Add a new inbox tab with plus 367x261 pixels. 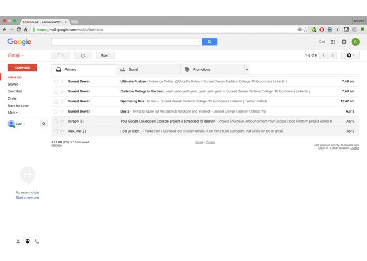[x=247, y=70]
